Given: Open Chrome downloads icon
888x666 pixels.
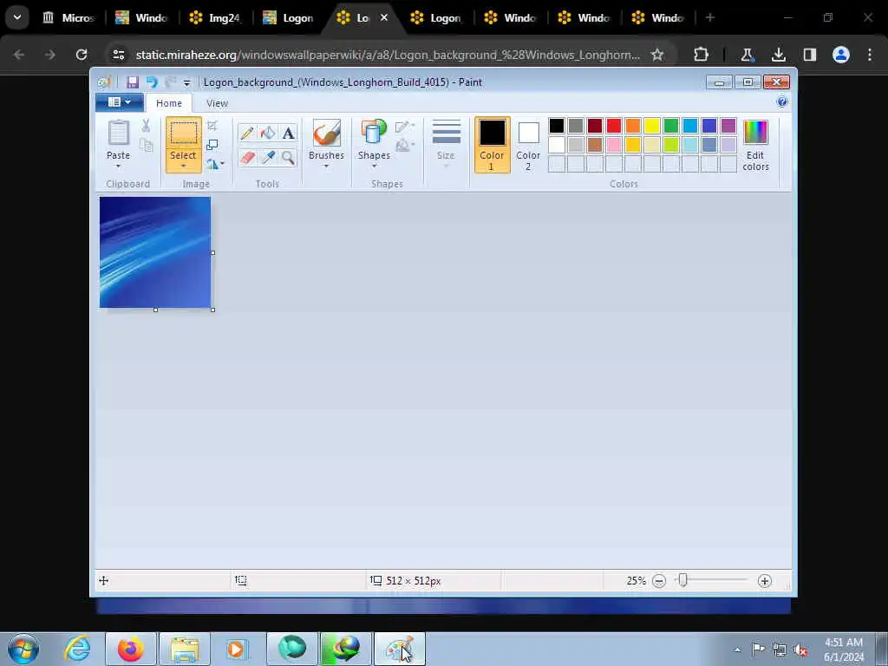Looking at the screenshot, I should point(779,55).
